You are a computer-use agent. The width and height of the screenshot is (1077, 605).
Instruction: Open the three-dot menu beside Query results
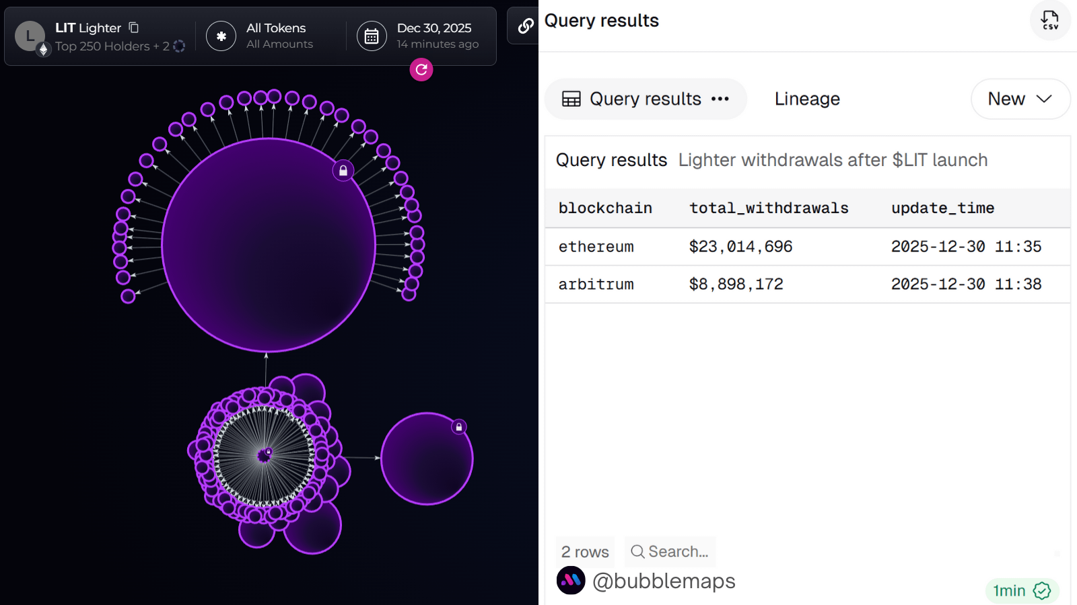tap(720, 99)
